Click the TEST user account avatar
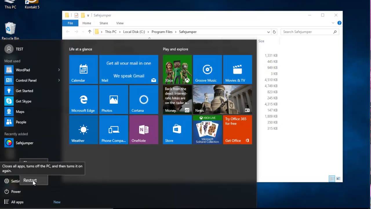 click(9, 49)
